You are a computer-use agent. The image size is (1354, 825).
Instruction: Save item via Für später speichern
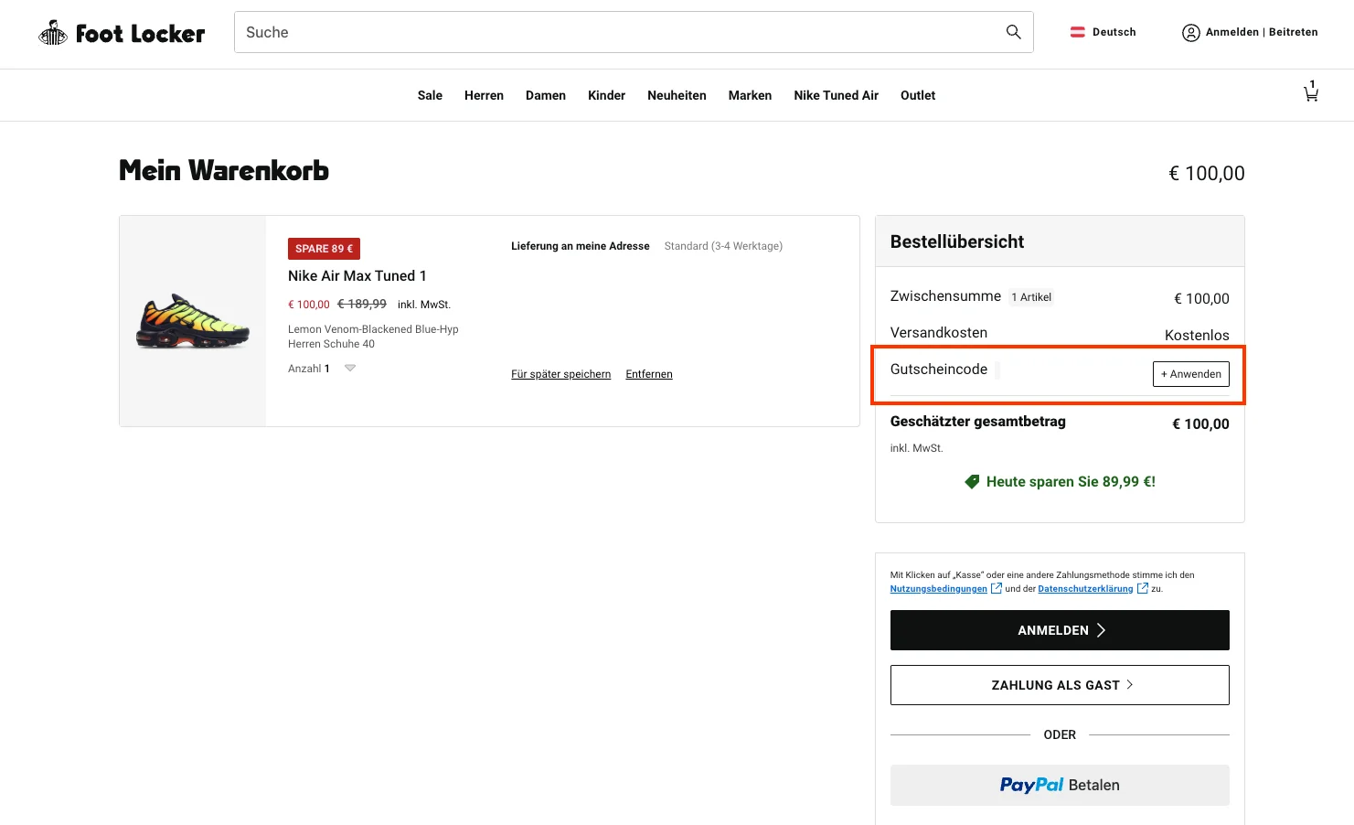(560, 373)
